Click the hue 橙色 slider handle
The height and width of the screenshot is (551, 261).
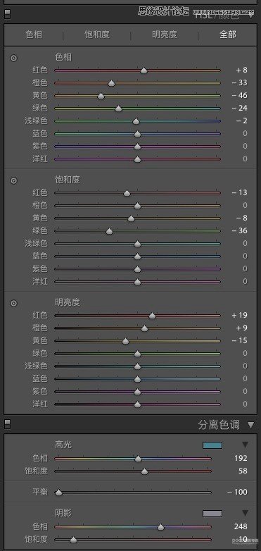111,83
